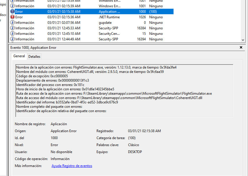Click the Desplazamiento de errores line

pyautogui.click(x=52, y=80)
